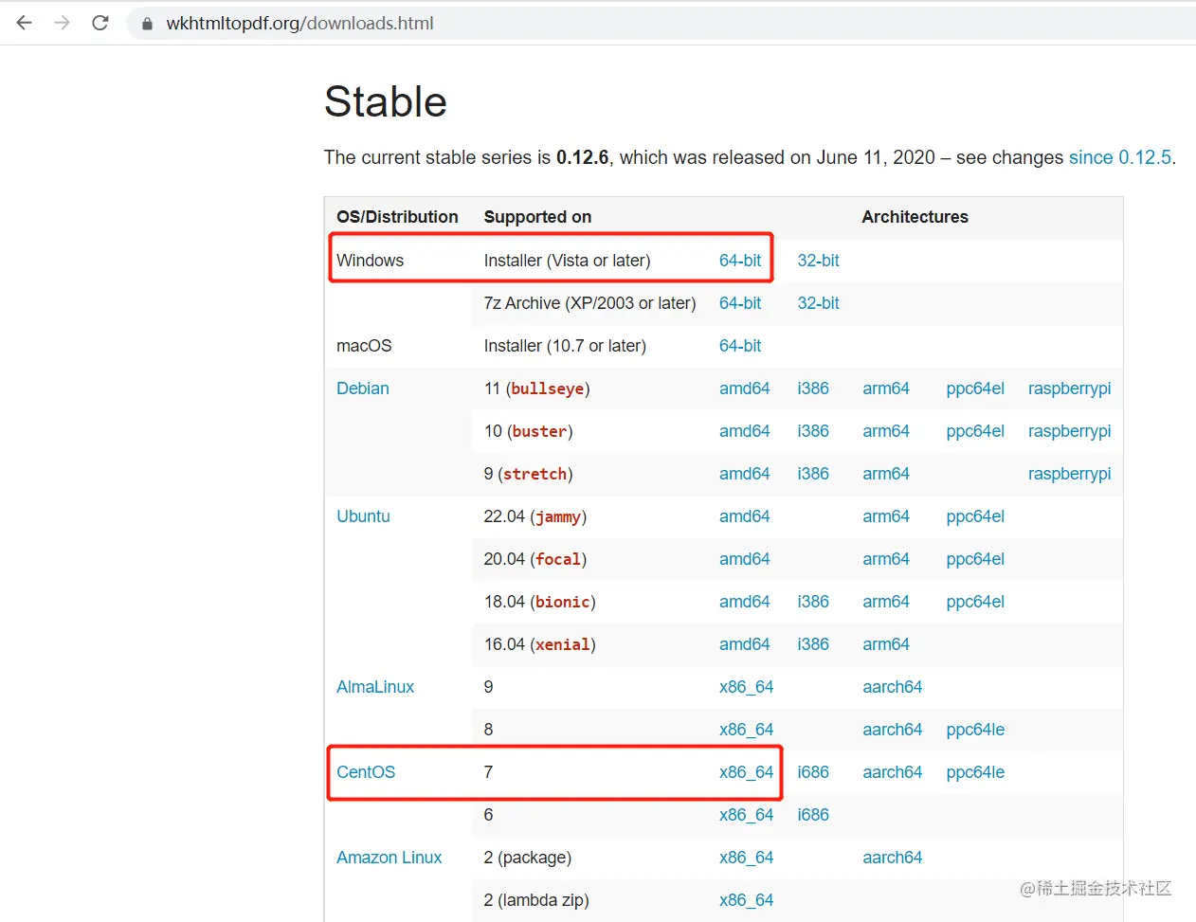Download macOS Installer 64-bit
This screenshot has height=922, width=1196.
pos(740,346)
